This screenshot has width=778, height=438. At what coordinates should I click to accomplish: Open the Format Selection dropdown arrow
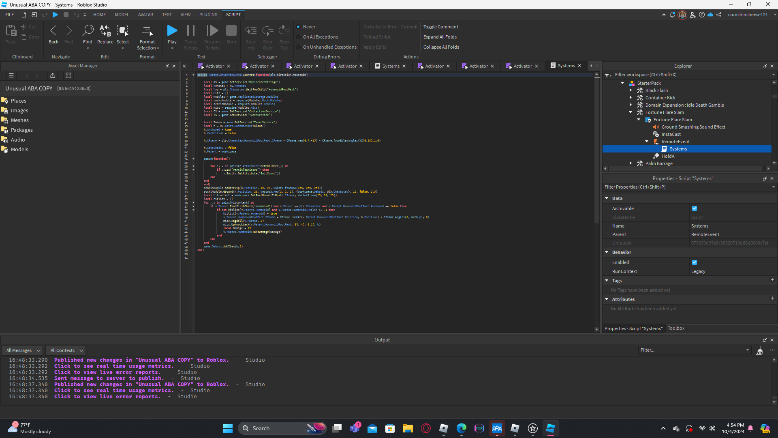coord(158,48)
